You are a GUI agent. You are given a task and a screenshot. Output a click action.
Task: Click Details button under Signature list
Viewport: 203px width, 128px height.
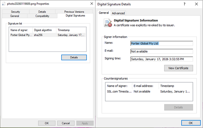click(74, 57)
